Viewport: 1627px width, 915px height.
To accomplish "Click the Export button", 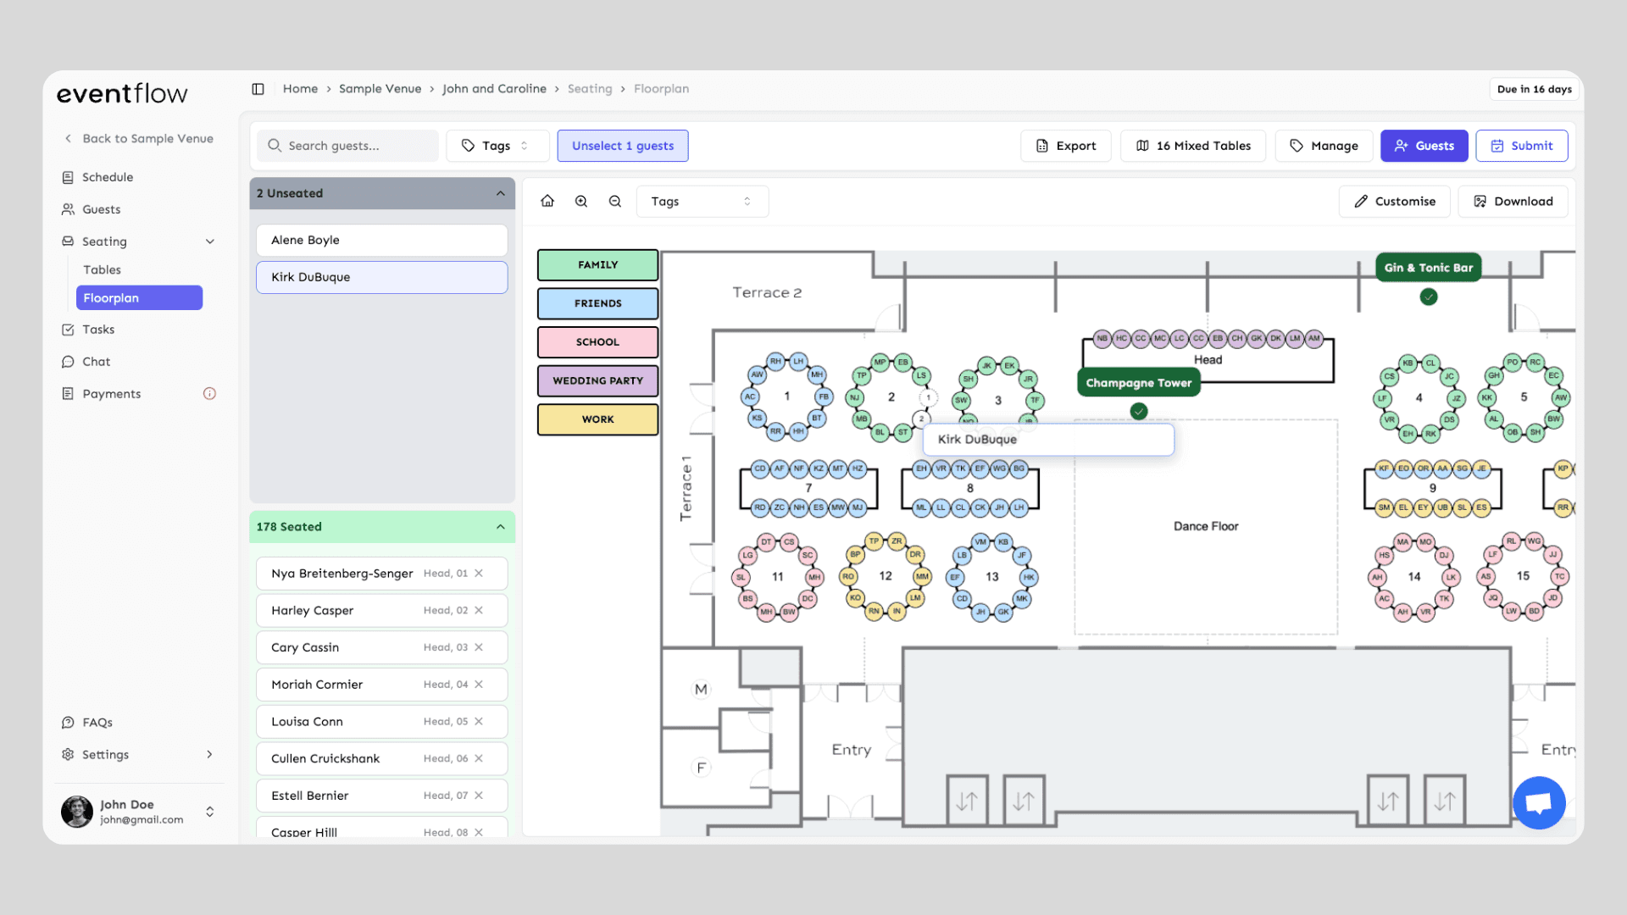I will coord(1066,146).
